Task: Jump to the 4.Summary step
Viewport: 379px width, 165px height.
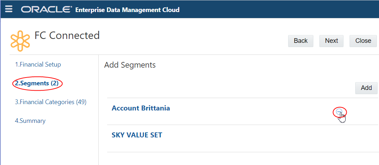Action: click(30, 121)
